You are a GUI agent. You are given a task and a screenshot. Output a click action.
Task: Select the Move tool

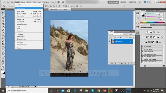coord(3,13)
